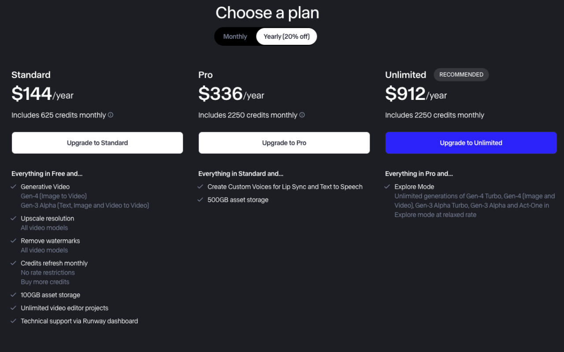
Task: Click checkmark icon beside 500GB asset storage
Action: tap(200, 200)
